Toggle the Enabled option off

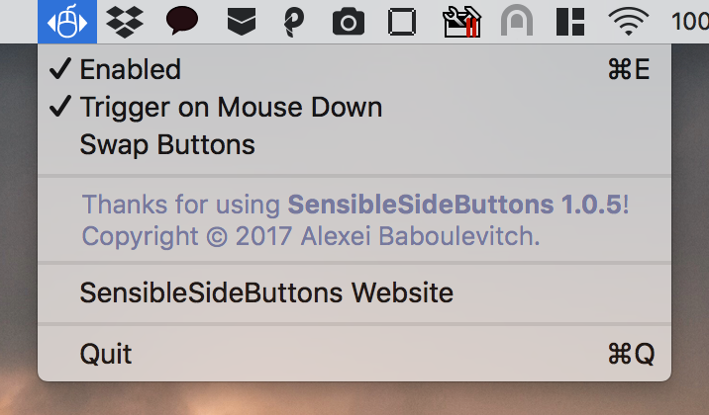click(x=354, y=69)
